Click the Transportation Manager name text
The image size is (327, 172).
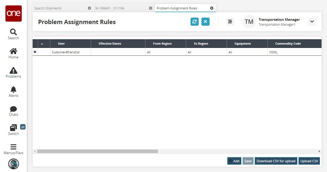279,19
